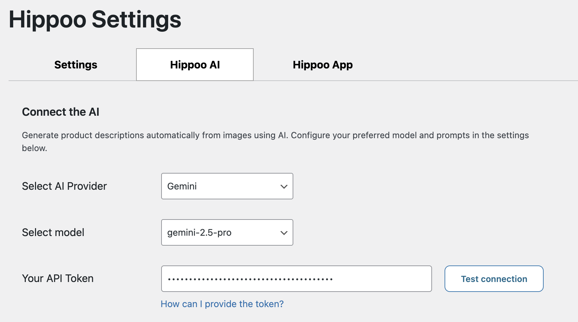This screenshot has width=578, height=322.
Task: Click the 'Your API Token' label
Action: click(58, 278)
